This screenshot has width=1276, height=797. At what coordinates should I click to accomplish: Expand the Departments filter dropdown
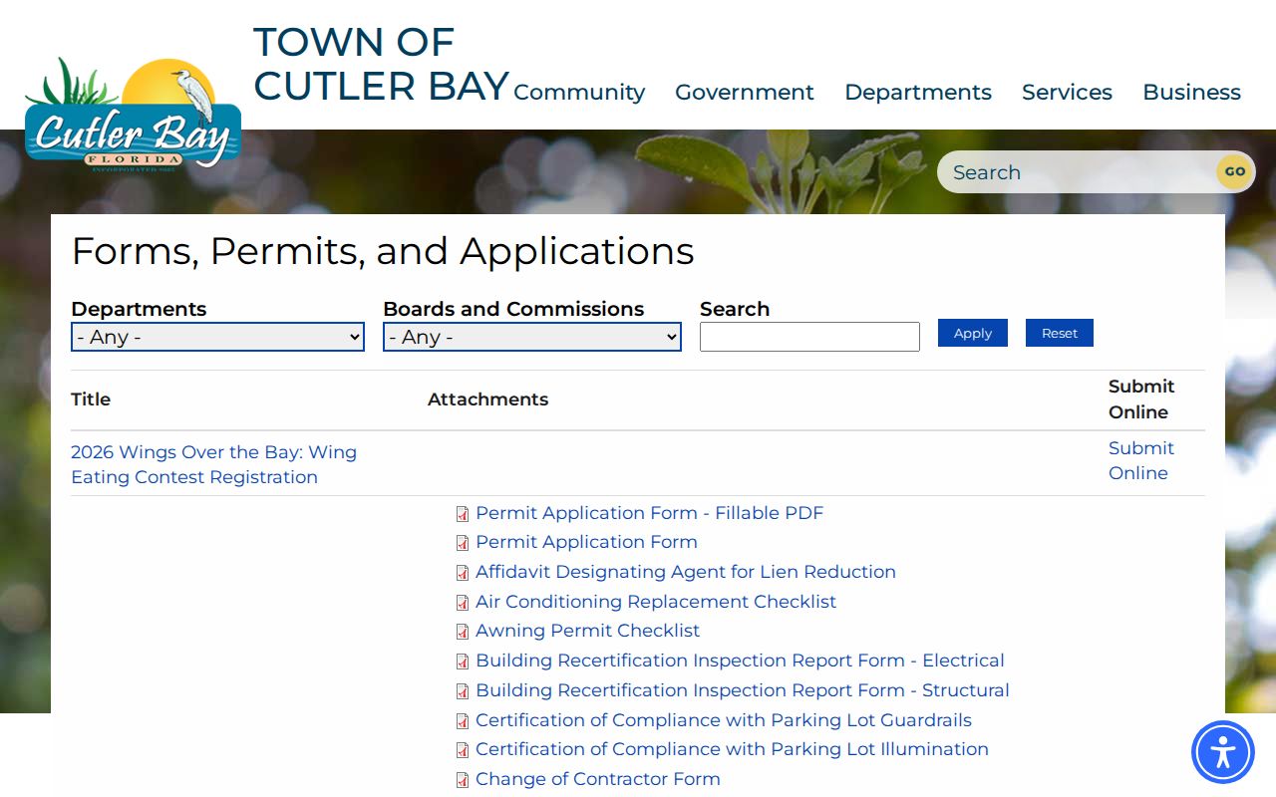click(x=217, y=337)
